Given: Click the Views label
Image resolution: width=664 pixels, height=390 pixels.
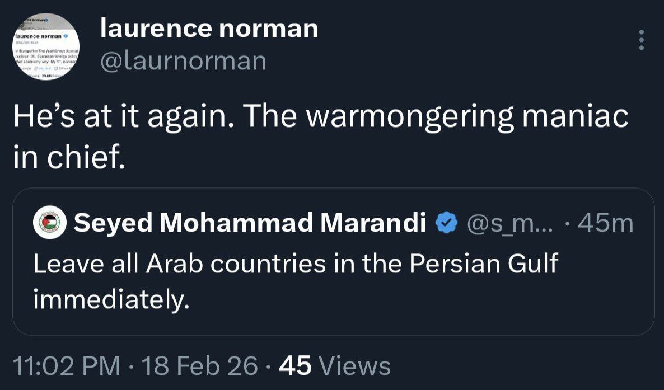Looking at the screenshot, I should click(x=354, y=366).
